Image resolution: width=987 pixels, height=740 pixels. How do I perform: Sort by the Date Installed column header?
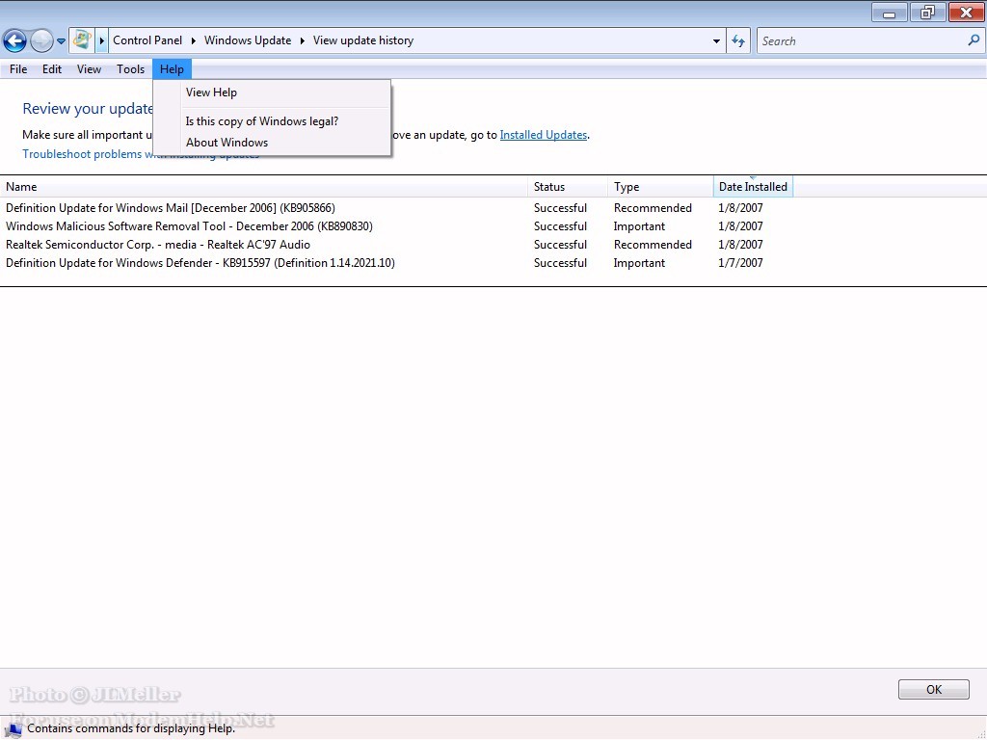tap(753, 187)
